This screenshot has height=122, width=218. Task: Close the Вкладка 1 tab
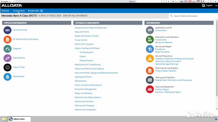[14, 2]
